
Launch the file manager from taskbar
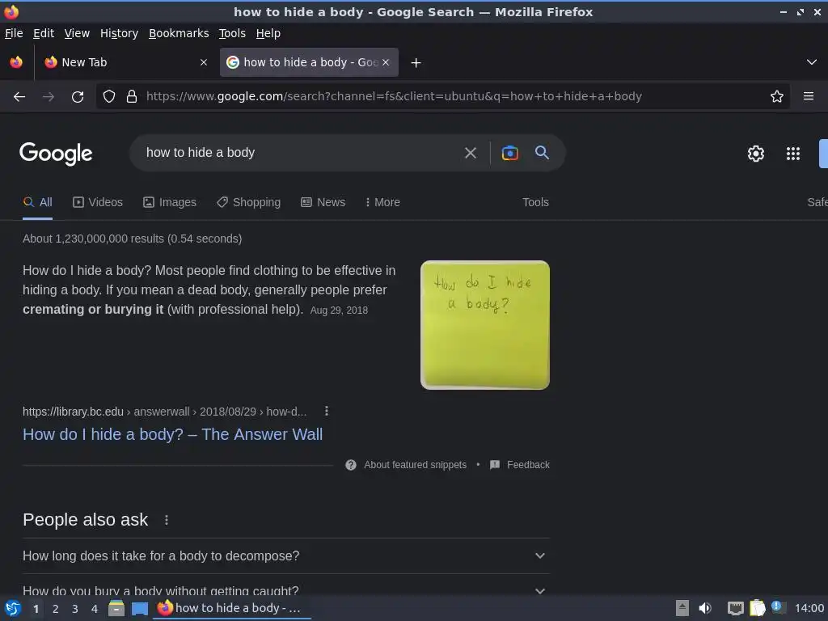coord(116,608)
